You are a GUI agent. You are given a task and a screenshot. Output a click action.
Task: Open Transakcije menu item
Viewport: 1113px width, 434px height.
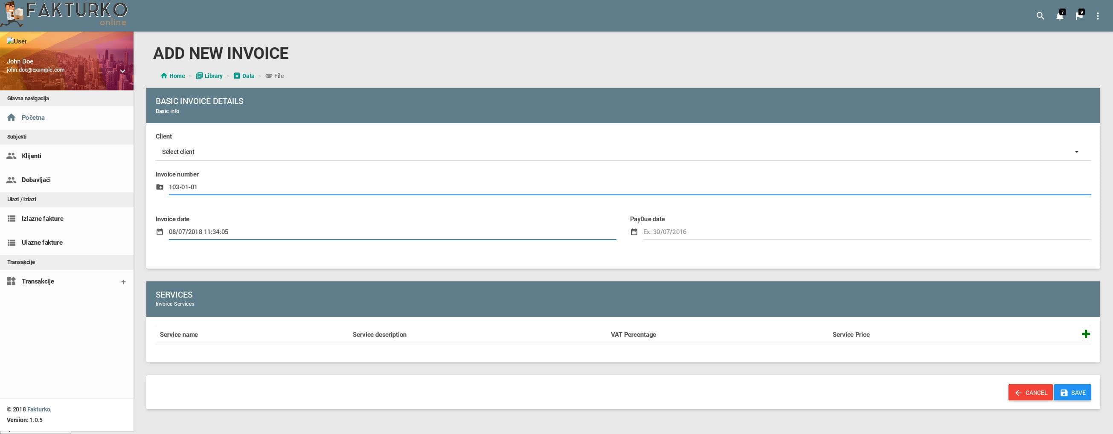pos(67,281)
